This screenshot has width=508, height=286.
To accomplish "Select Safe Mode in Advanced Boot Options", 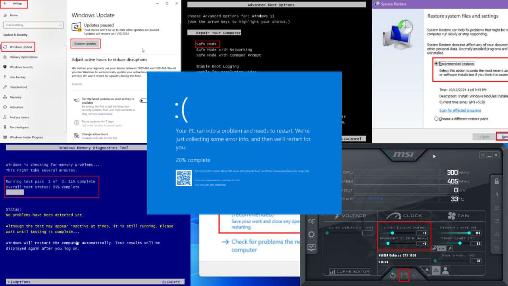I will [206, 44].
